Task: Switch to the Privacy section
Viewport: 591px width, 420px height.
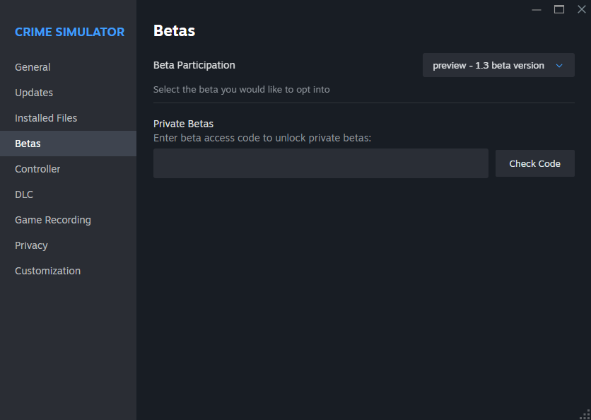Action: point(31,245)
